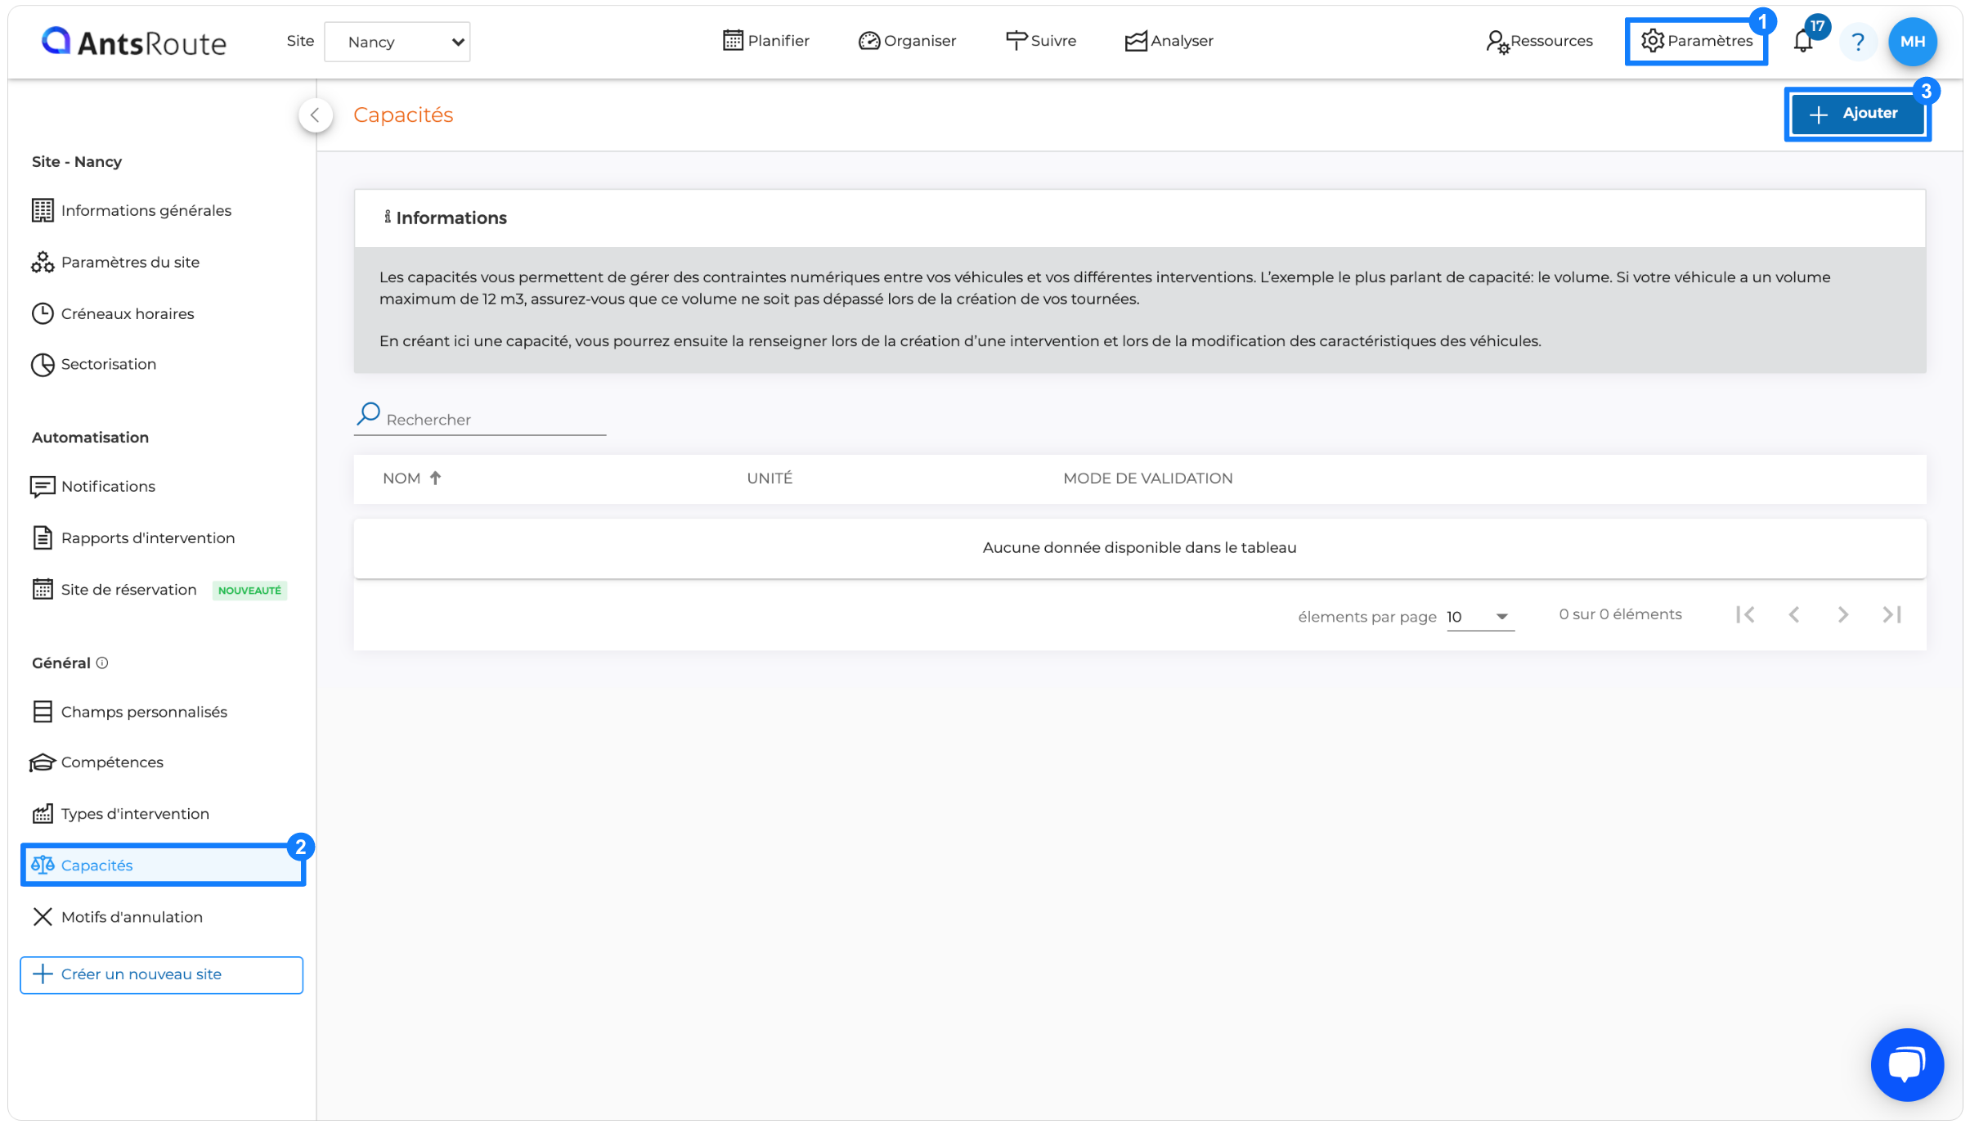Open the éléments par page dropdown
This screenshot has height=1124, width=1970.
(1480, 617)
